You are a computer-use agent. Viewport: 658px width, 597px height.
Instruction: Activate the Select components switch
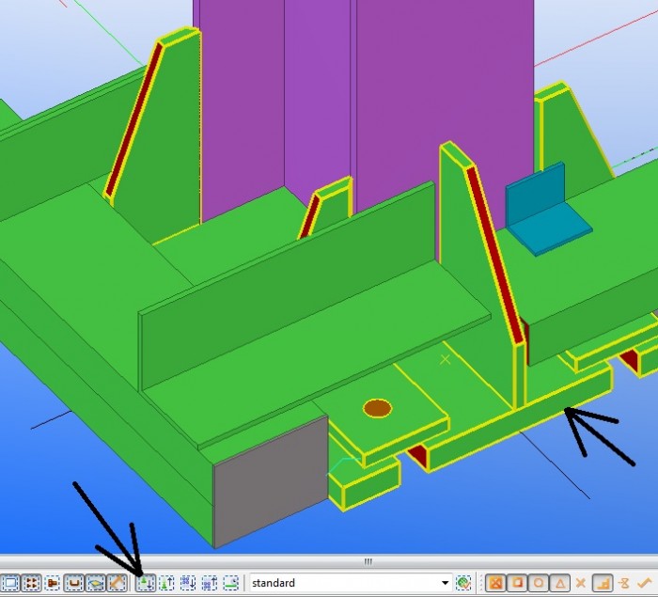pyautogui.click(x=146, y=583)
